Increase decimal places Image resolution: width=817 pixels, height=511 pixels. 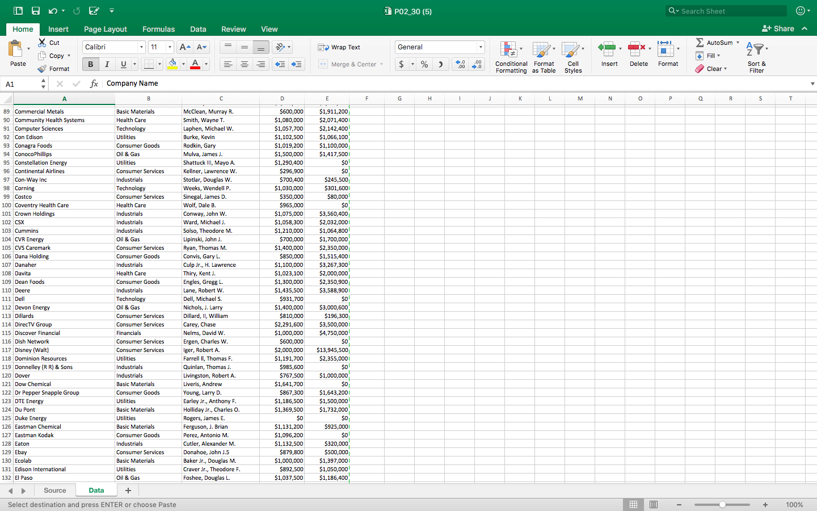(x=460, y=64)
